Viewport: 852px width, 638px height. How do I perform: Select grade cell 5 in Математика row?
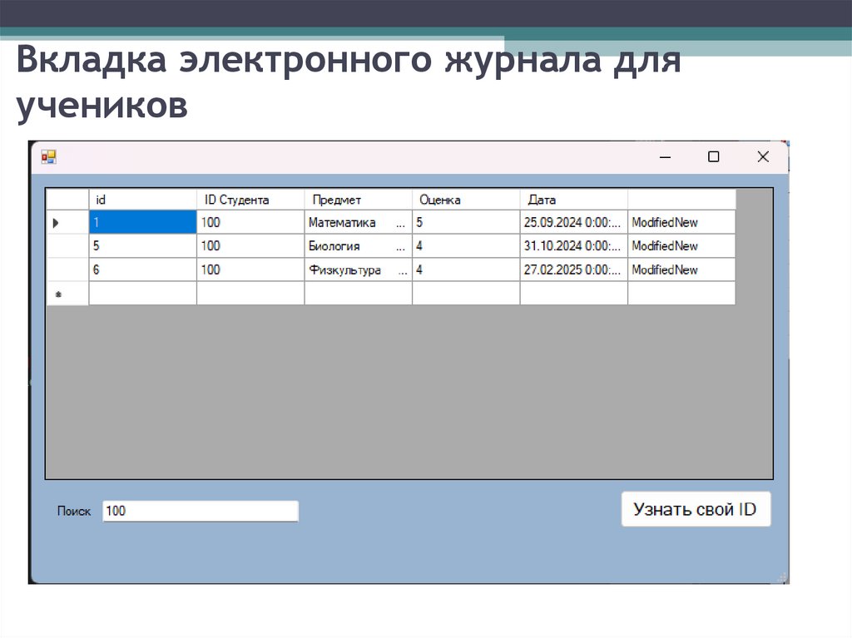click(466, 222)
